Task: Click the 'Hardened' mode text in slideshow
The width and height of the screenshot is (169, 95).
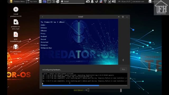Action: click(44, 36)
